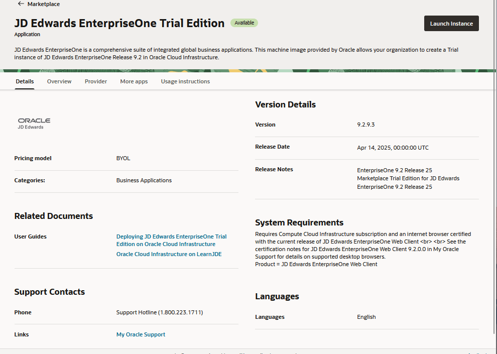Open the Deploying JD Edwards EnterpriseOne guide link
This screenshot has height=354, width=497.
[x=171, y=240]
